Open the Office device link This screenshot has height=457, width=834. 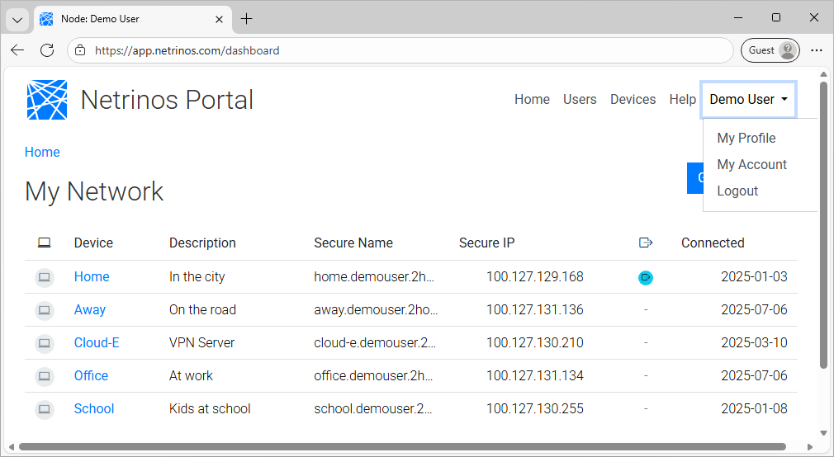point(91,375)
